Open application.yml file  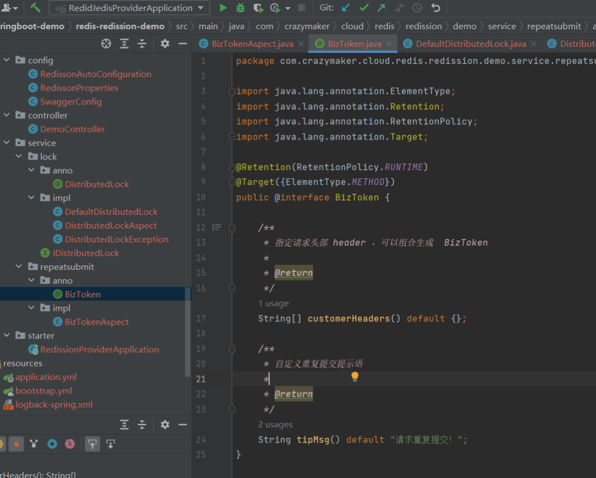[x=46, y=377]
